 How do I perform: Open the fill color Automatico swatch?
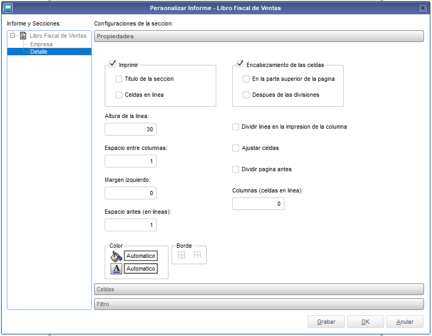[x=141, y=256]
